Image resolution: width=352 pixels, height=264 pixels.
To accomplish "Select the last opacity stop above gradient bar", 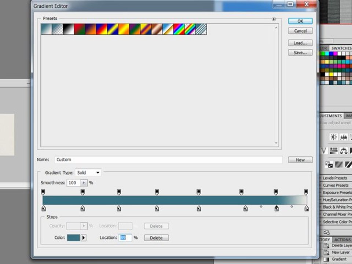I will click(306, 192).
